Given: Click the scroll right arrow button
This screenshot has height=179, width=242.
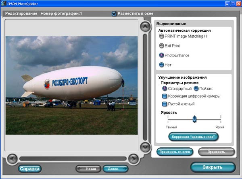Looking at the screenshot, I should (134, 158).
